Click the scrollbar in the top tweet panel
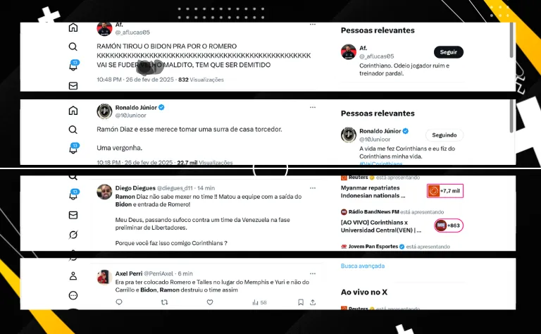 pos(511,41)
